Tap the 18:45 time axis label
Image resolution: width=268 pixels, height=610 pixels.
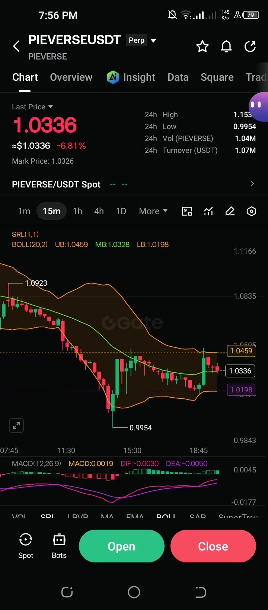(x=199, y=450)
